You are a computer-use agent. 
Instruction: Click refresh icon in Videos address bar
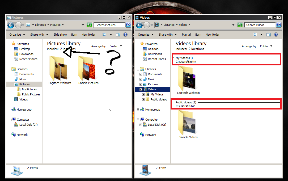coord(240,25)
